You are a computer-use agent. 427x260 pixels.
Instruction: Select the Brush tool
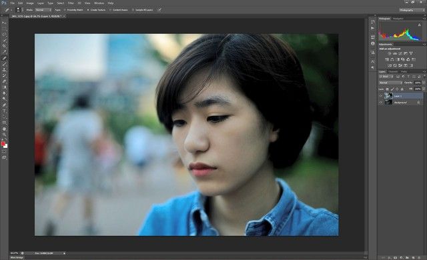4,63
